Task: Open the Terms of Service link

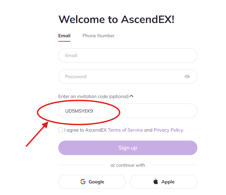Action: pyautogui.click(x=125, y=130)
